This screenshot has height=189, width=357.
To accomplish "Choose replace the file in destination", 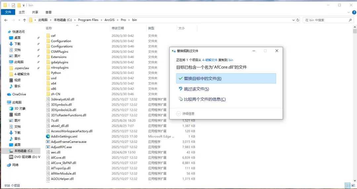I will (x=226, y=79).
